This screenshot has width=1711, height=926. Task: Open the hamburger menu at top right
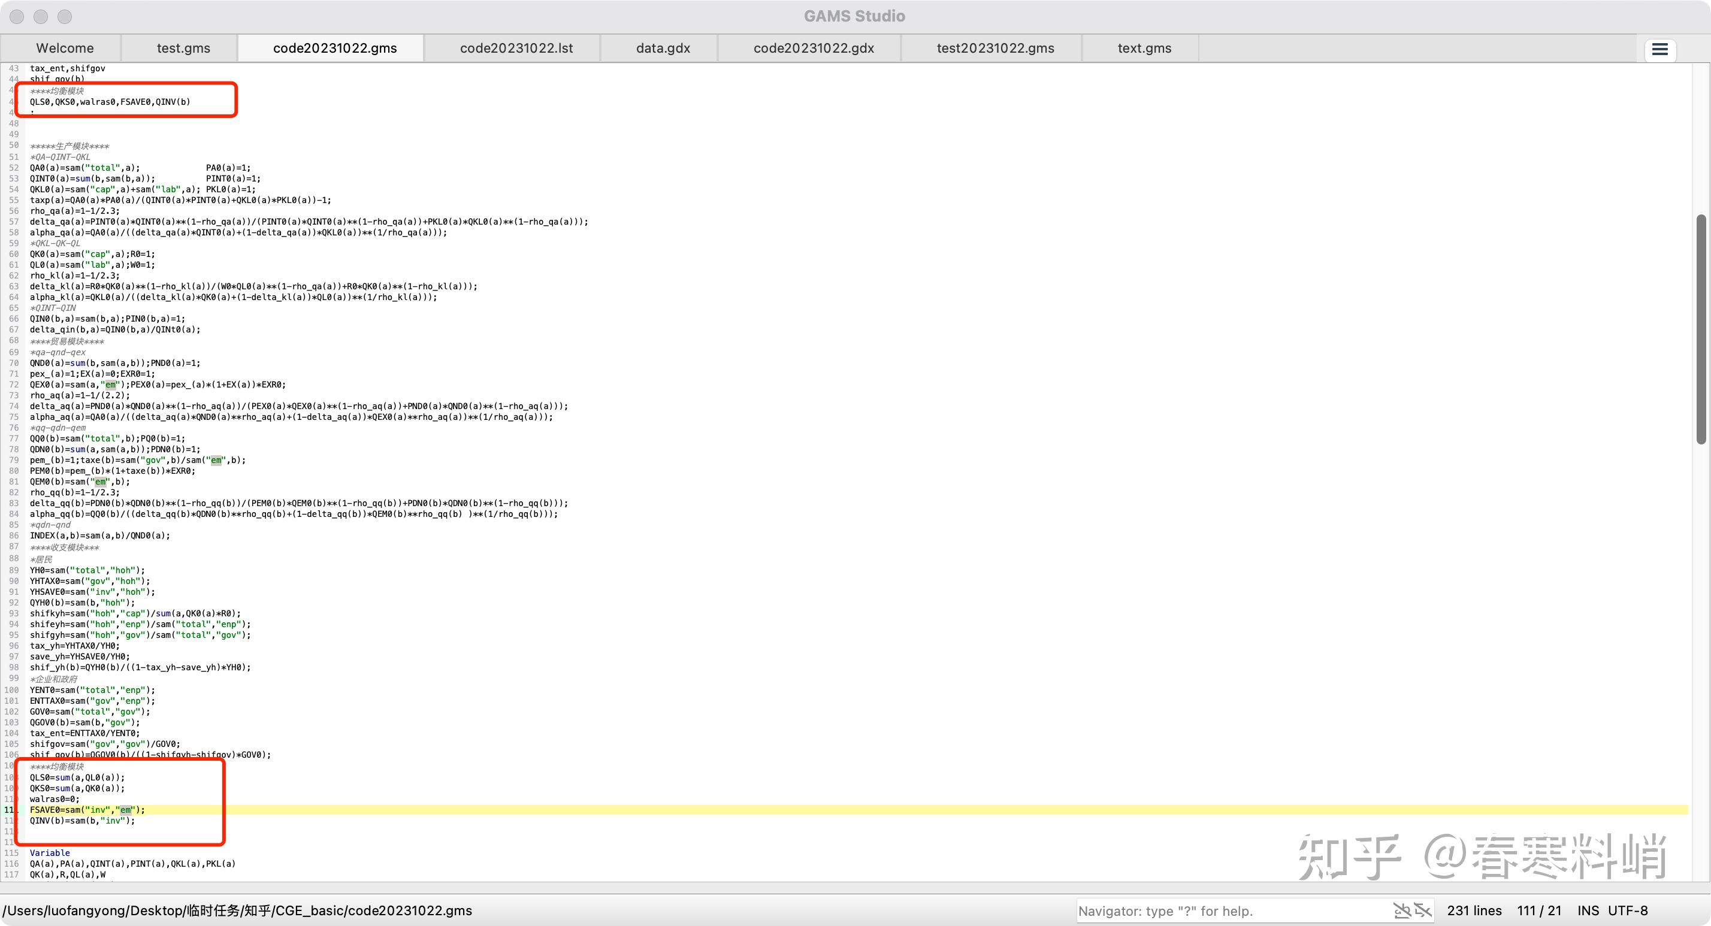click(1659, 49)
